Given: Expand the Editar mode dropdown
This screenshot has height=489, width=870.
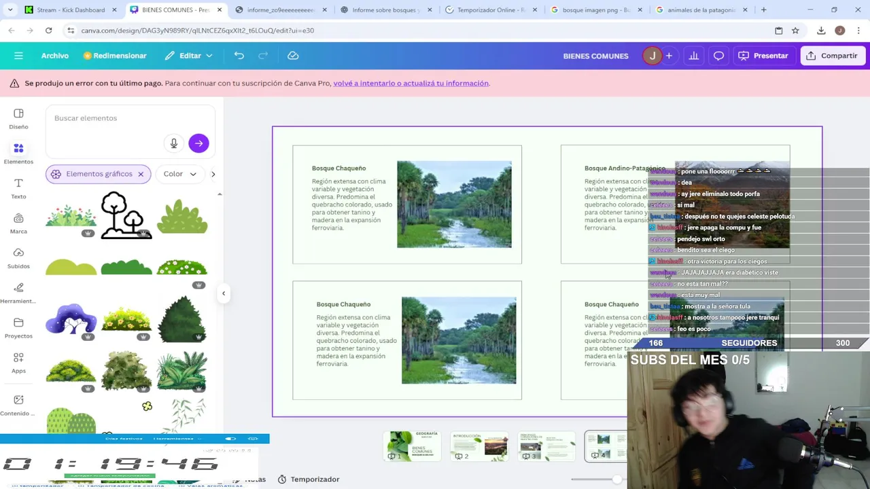Looking at the screenshot, I should 189,56.
